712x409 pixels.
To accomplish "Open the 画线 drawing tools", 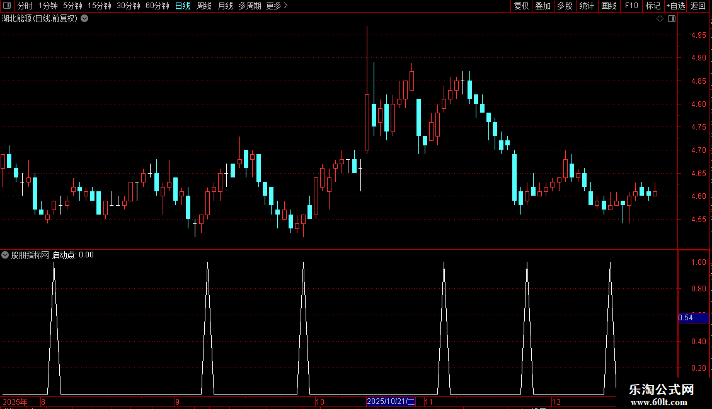I will click(609, 6).
